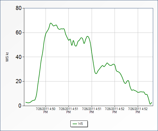Click the first 7/26/2011 4:51 PM axis label
Viewport: 158px width, 131px height.
coord(68,110)
